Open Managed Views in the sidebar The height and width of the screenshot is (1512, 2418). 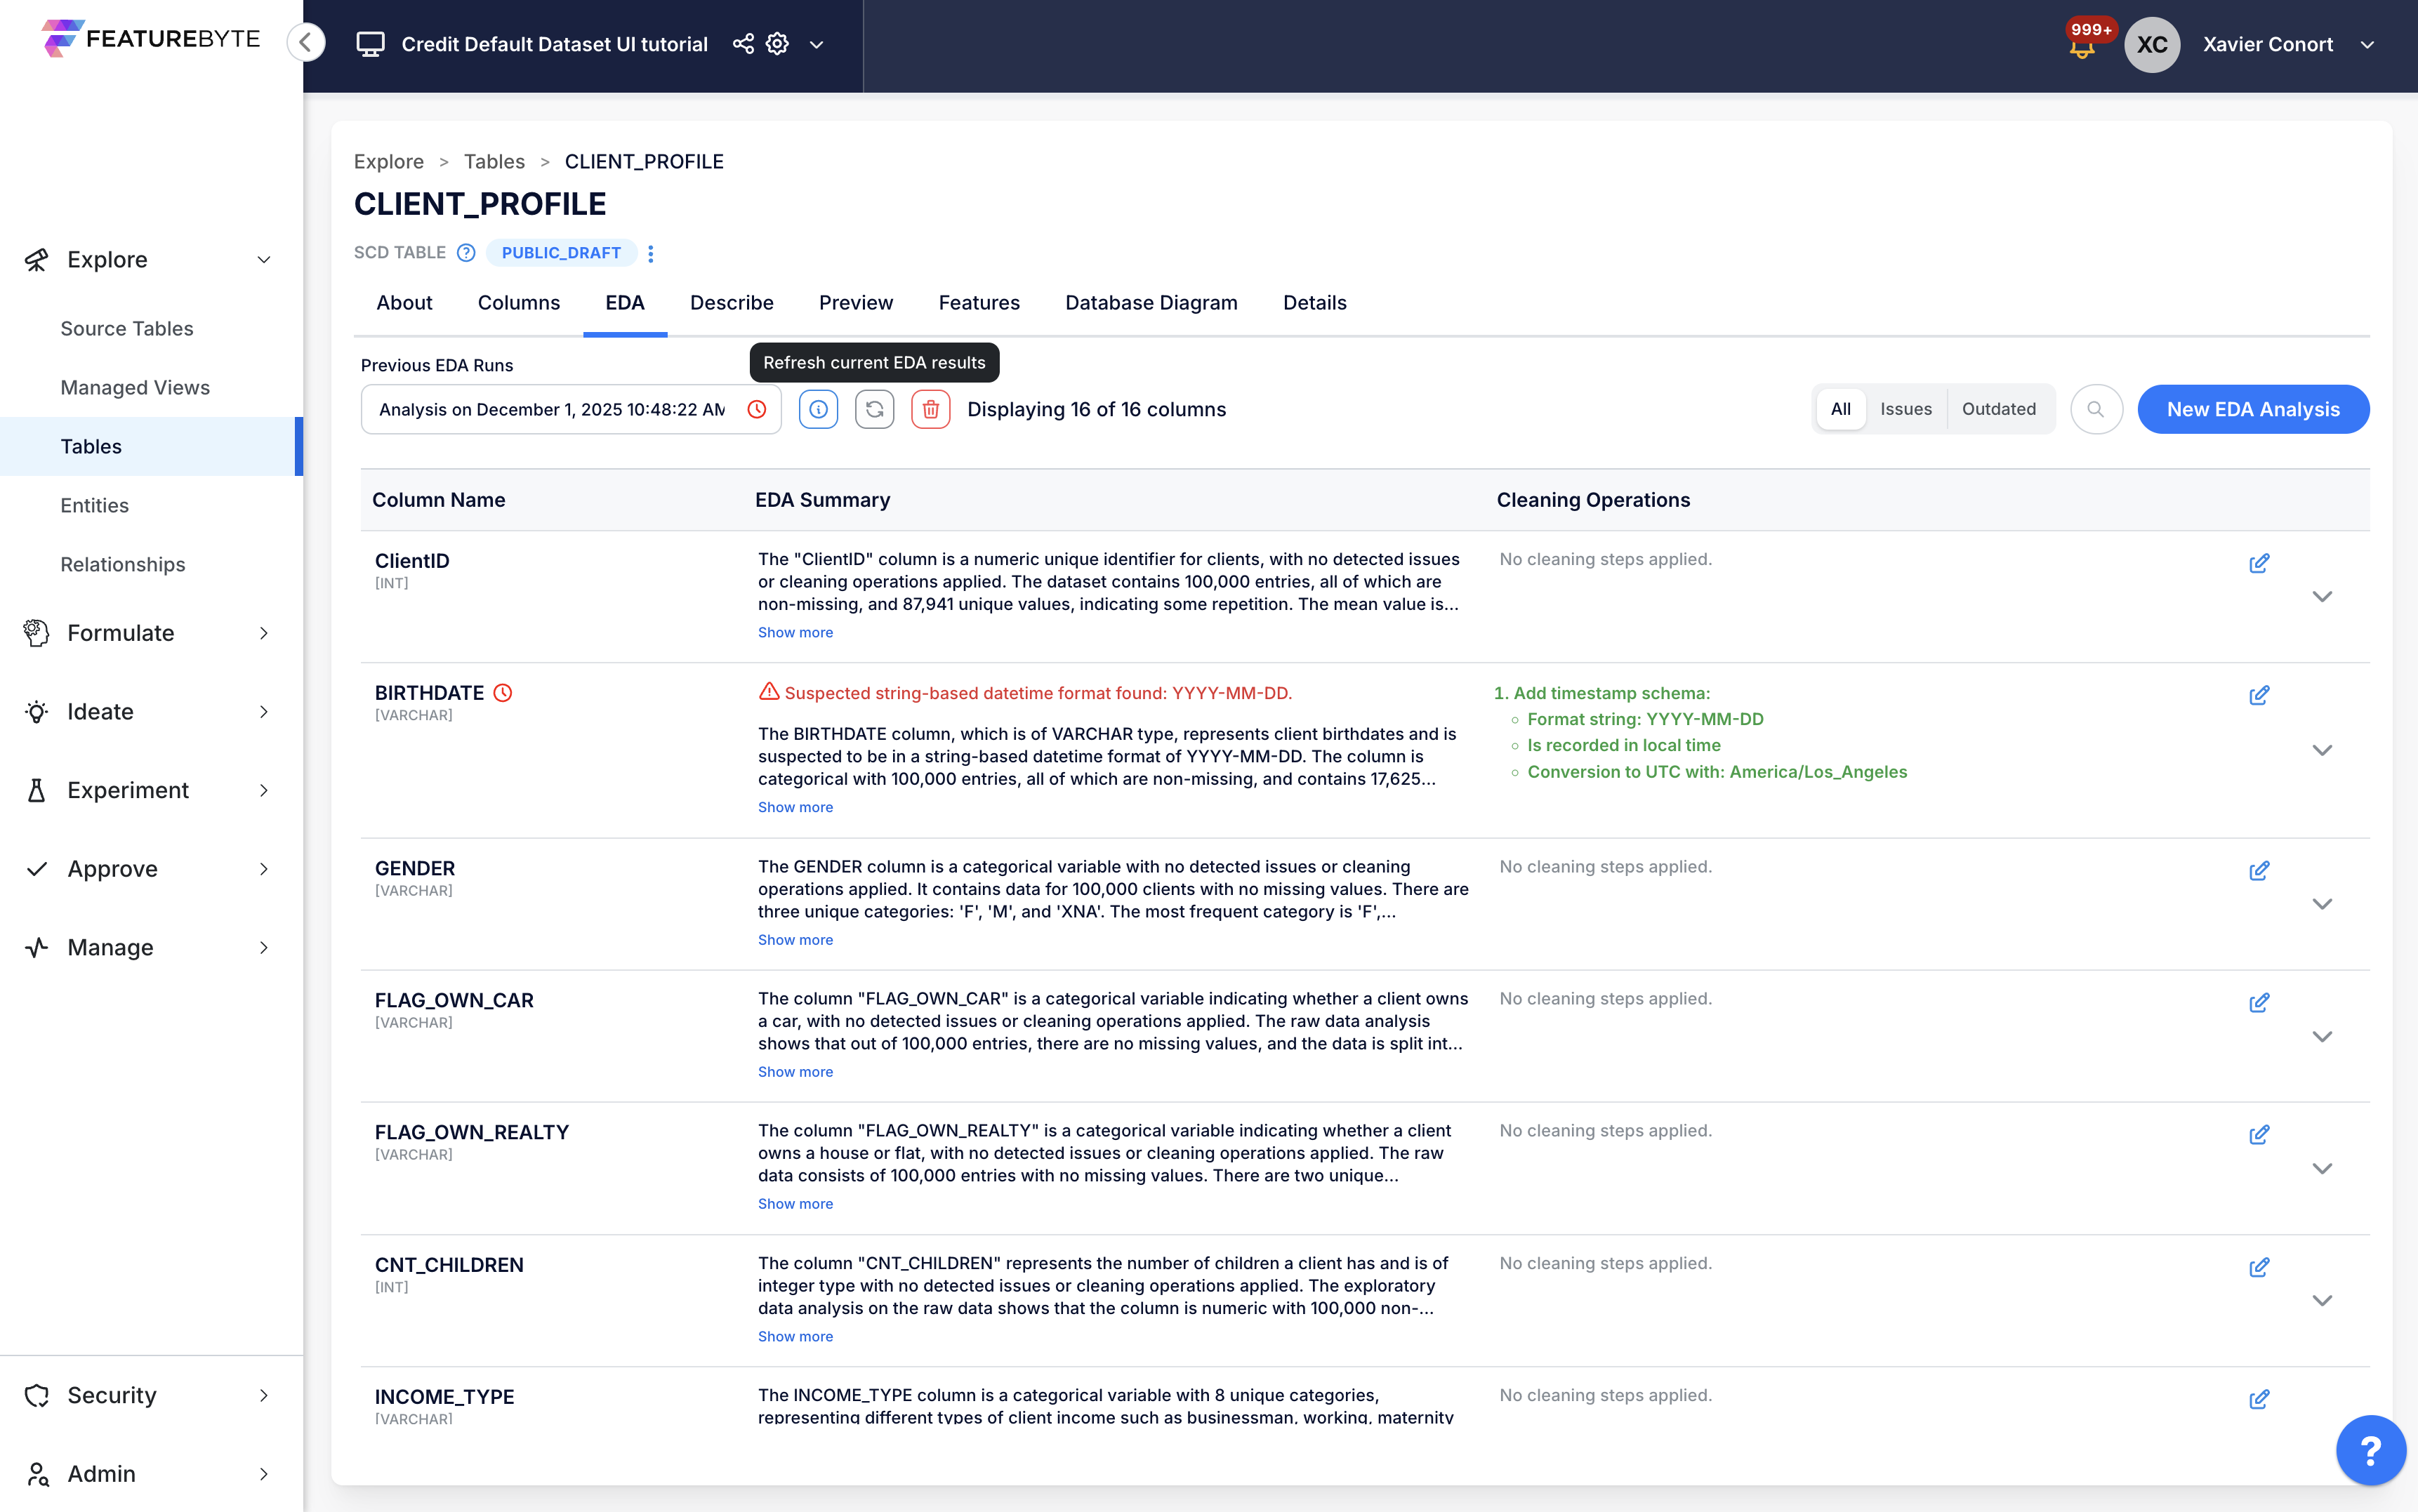(x=135, y=387)
